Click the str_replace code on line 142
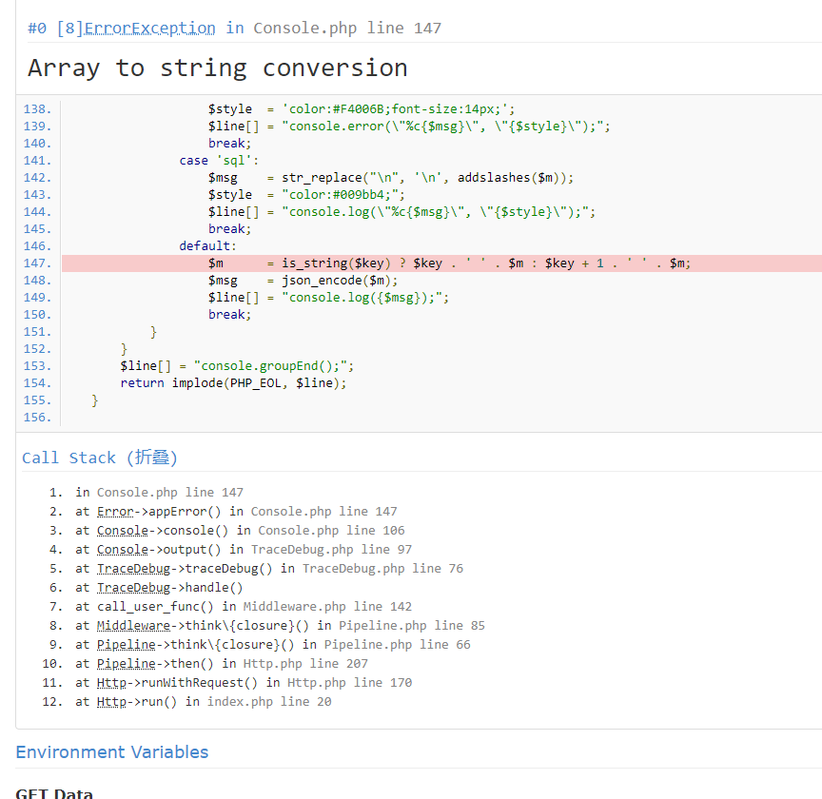This screenshot has height=799, width=822. point(428,178)
